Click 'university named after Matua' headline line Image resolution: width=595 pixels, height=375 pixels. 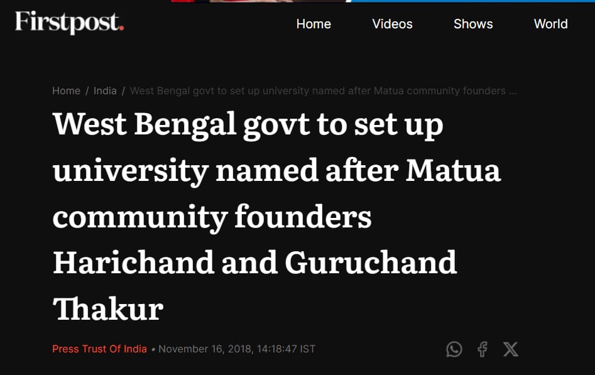[277, 171]
